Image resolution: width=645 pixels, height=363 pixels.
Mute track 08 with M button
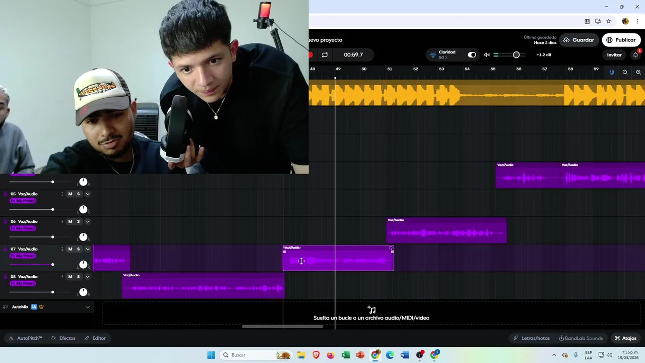click(x=70, y=276)
